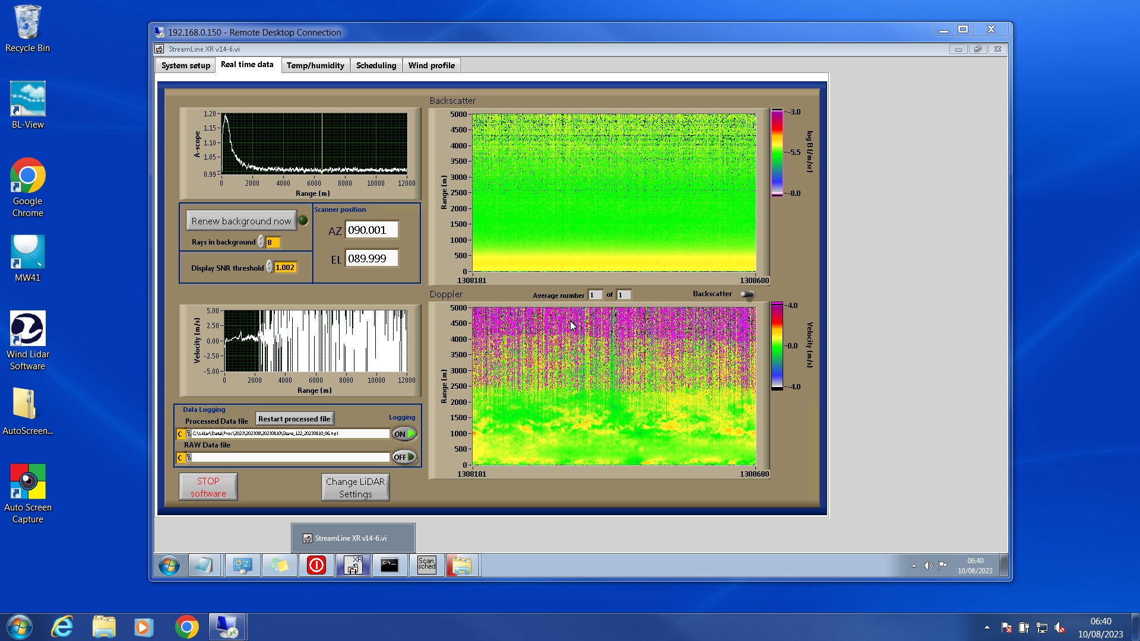Switch to the Wind profile tab
Screen dimensions: 1140x641
coord(431,65)
